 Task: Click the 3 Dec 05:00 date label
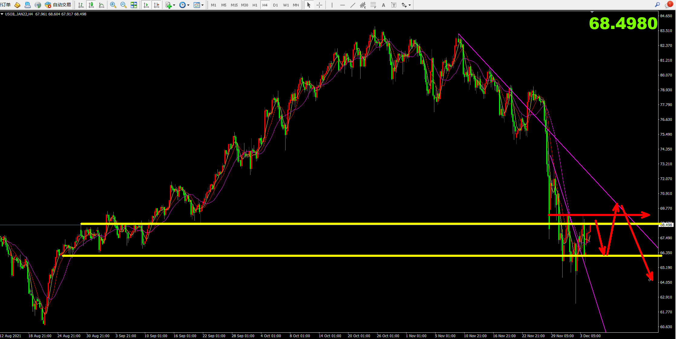[x=590, y=336]
